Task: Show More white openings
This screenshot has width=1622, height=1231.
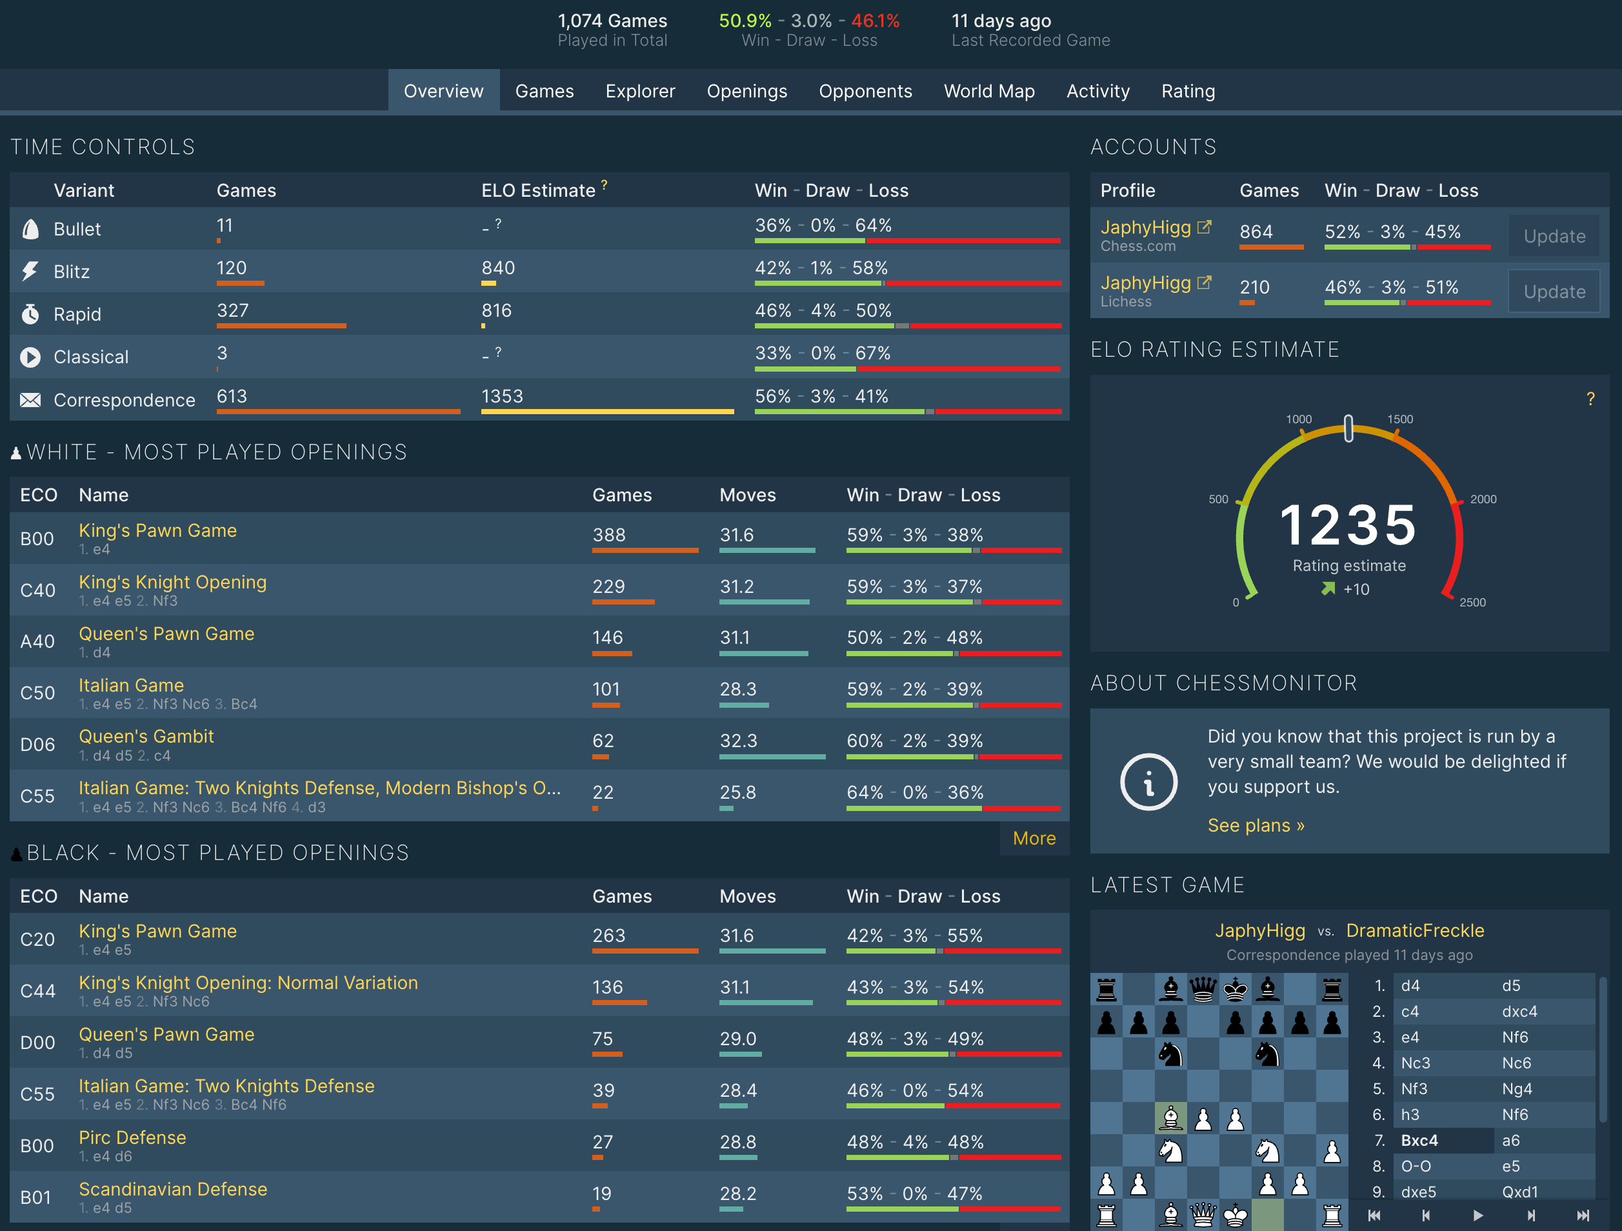Action: (x=1034, y=838)
